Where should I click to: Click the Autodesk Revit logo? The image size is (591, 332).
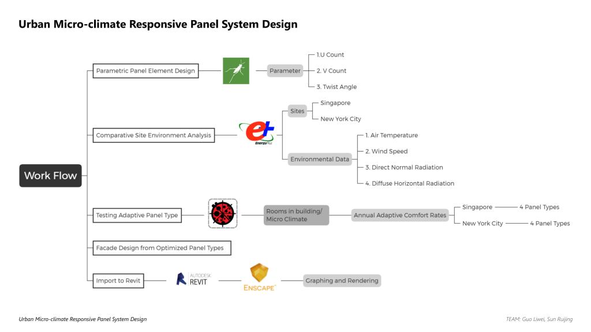tap(194, 280)
